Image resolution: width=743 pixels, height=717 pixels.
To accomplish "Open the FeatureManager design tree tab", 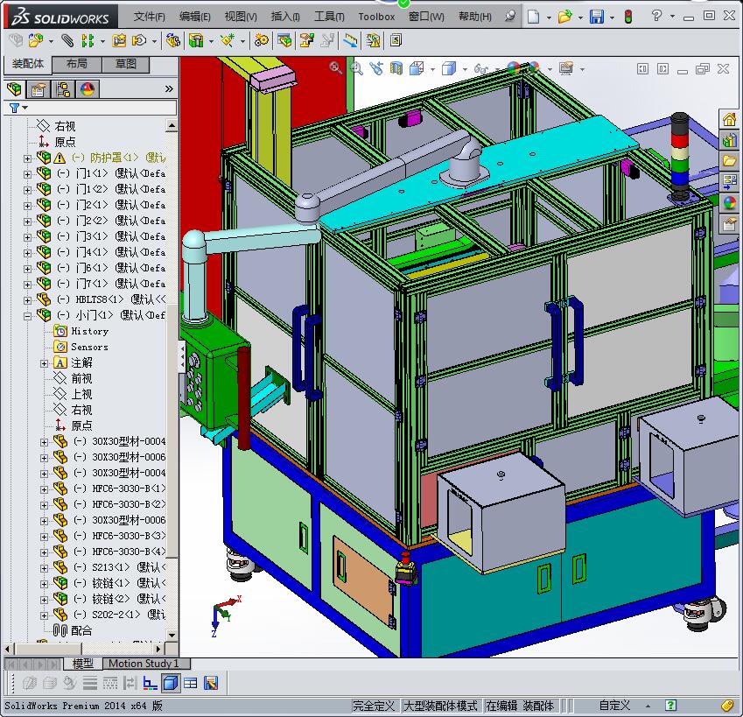I will coord(15,89).
